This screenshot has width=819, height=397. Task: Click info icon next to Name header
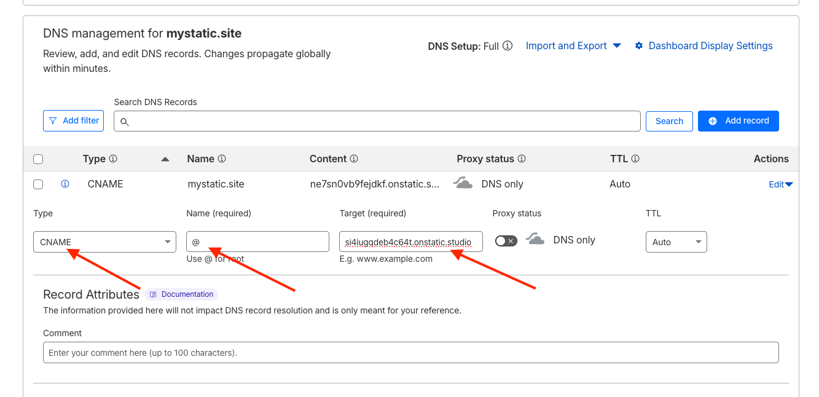(222, 159)
